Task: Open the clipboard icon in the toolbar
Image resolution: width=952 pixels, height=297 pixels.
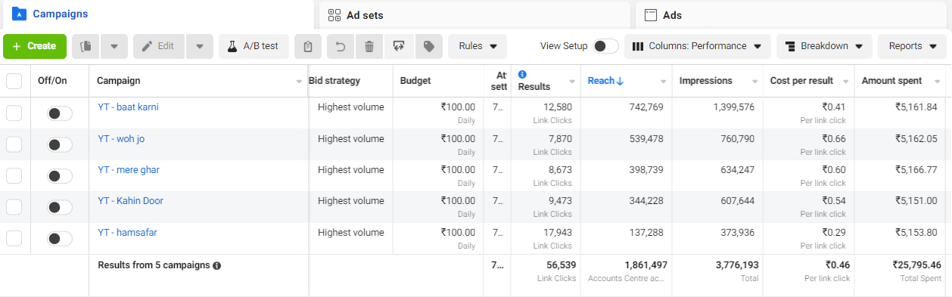Action: click(308, 46)
